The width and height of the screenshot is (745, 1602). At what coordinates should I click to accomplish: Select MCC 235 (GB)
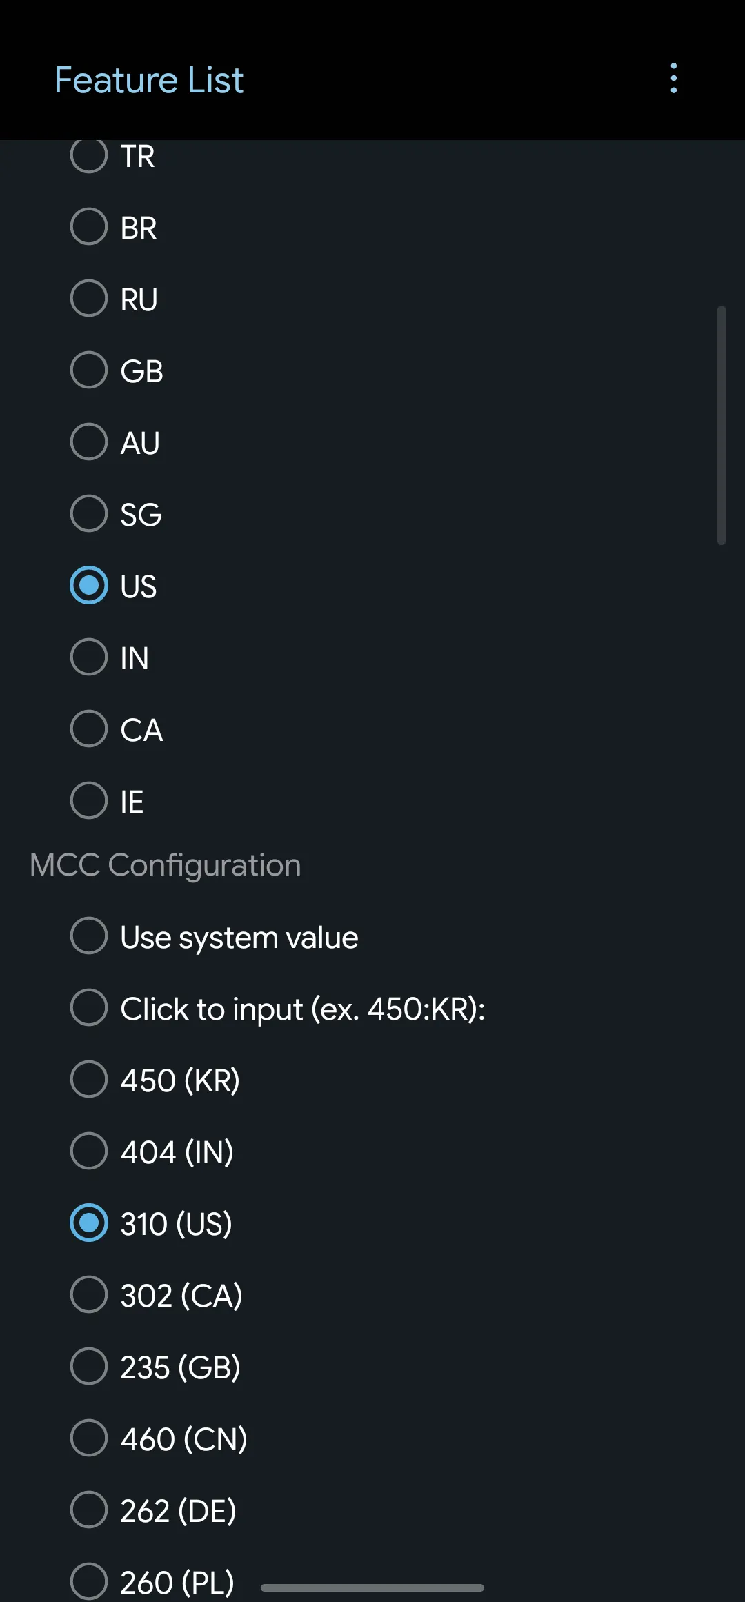[x=89, y=1367]
